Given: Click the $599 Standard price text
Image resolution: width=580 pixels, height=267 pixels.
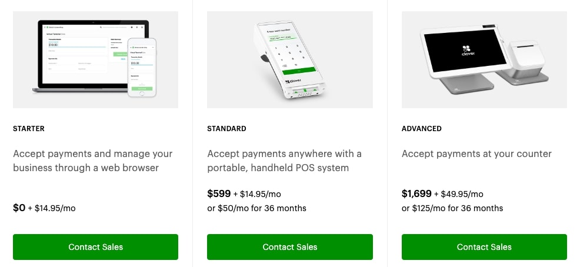Looking at the screenshot, I should tap(219, 193).
